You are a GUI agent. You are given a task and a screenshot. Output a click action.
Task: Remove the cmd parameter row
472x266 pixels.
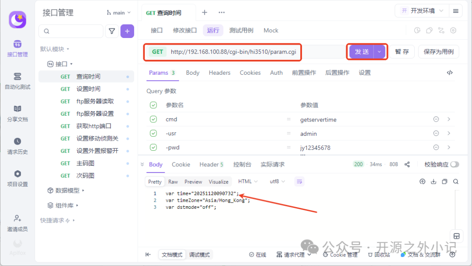click(x=436, y=119)
